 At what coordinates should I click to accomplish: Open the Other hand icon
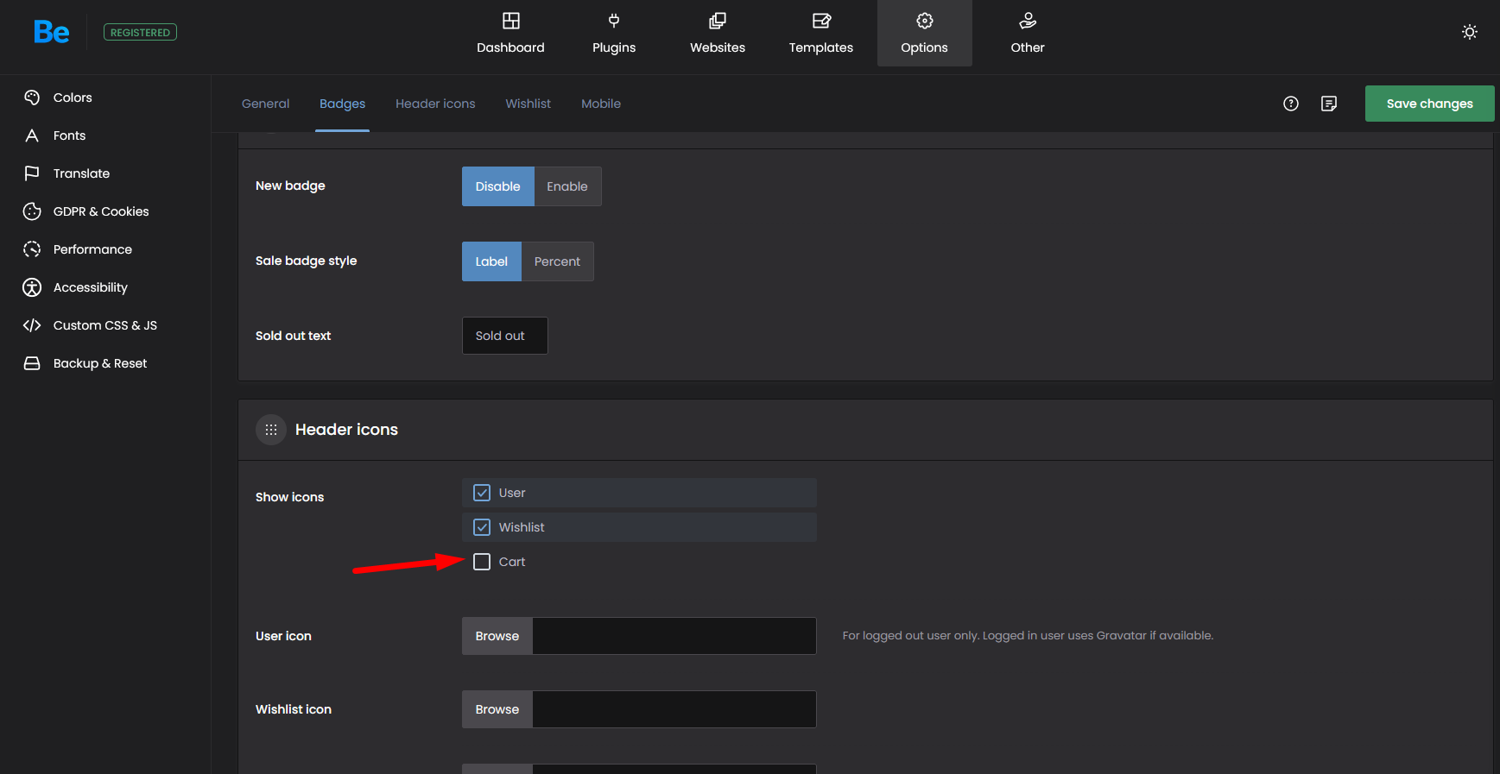pyautogui.click(x=1028, y=21)
